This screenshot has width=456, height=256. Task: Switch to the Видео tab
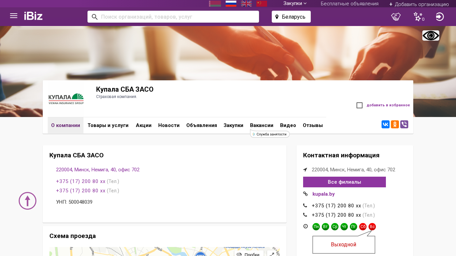pyautogui.click(x=288, y=125)
